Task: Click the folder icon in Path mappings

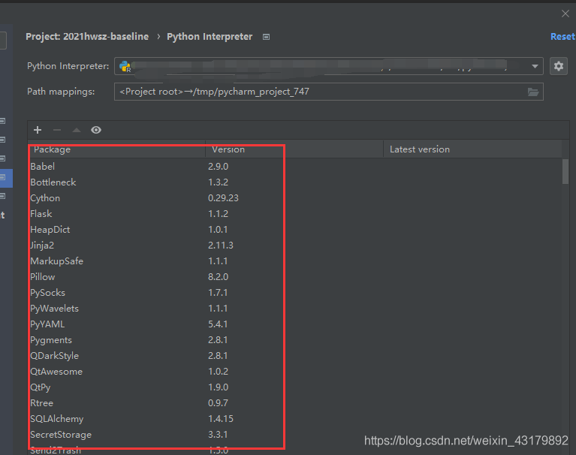Action: (x=533, y=92)
